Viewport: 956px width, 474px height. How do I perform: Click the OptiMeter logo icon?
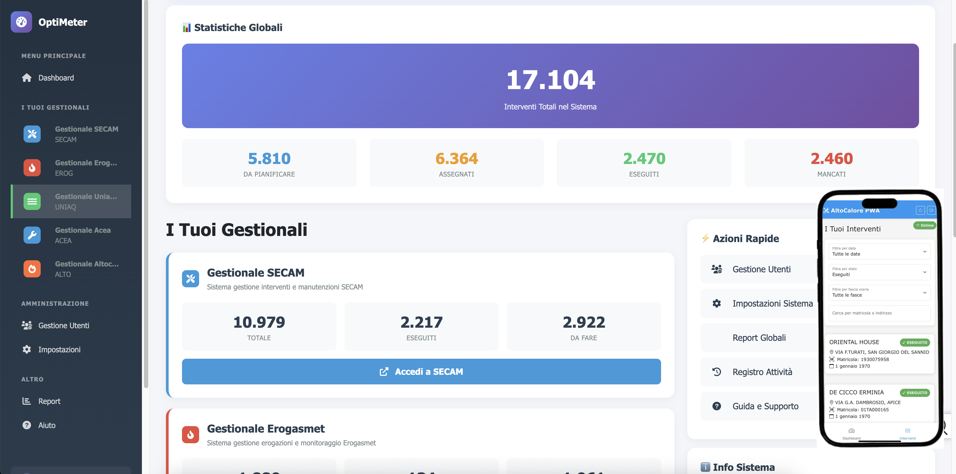[21, 22]
